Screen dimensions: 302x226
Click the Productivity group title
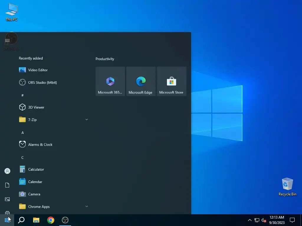point(105,59)
